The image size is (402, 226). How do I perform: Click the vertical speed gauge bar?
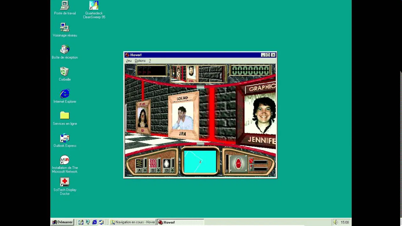pyautogui.click(x=227, y=163)
